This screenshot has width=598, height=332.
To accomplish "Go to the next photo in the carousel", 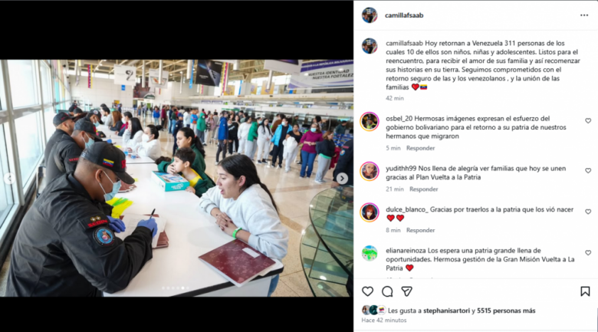I will tap(342, 178).
